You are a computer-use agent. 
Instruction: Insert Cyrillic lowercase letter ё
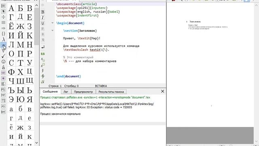click(x=11, y=127)
